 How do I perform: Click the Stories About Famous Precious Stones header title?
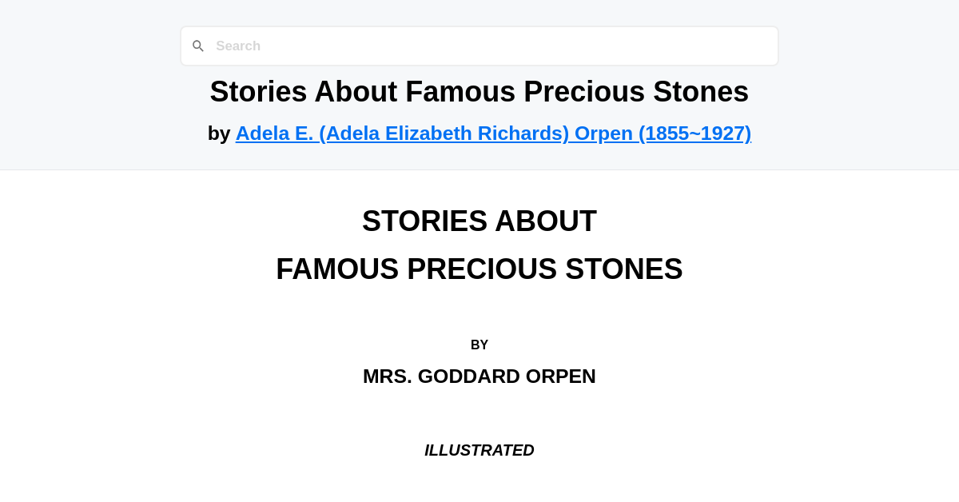coord(479,91)
